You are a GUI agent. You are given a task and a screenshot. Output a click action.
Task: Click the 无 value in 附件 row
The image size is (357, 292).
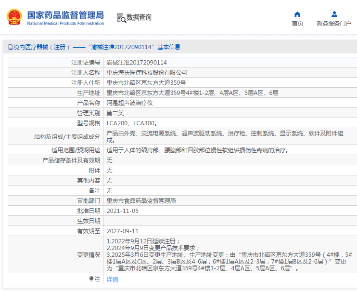click(x=110, y=171)
